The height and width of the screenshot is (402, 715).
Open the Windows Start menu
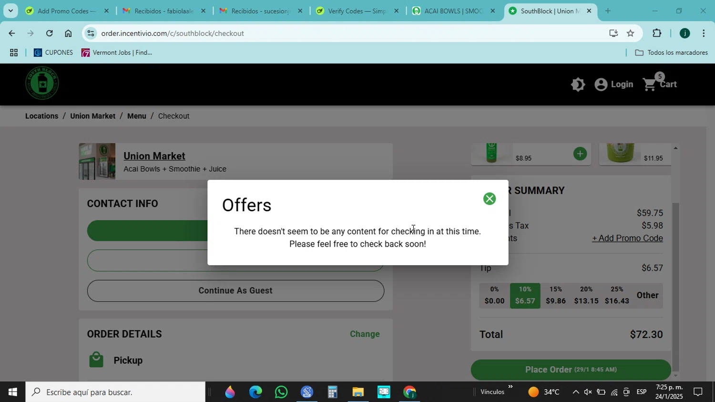click(12, 392)
